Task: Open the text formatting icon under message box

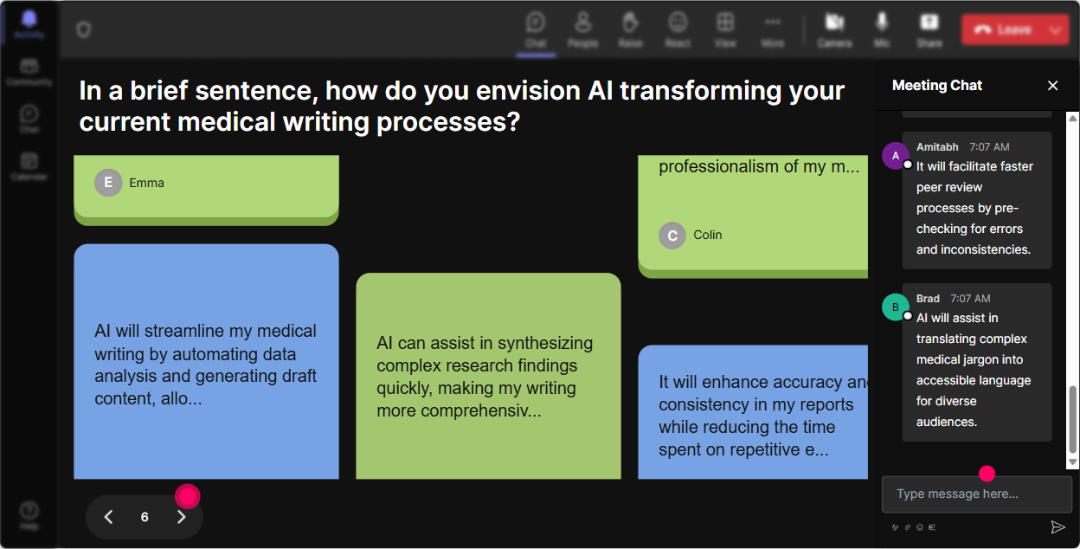Action: 896,527
